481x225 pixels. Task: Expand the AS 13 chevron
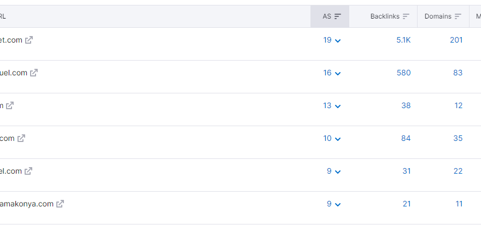338,106
